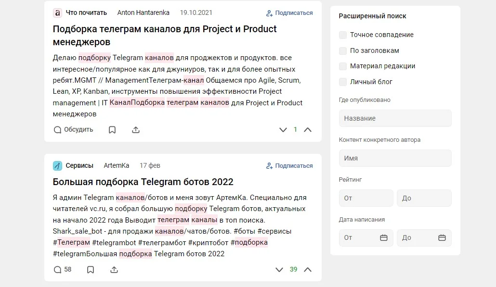Click the 'Что почитать' category icon
496x287 pixels.
(57, 13)
